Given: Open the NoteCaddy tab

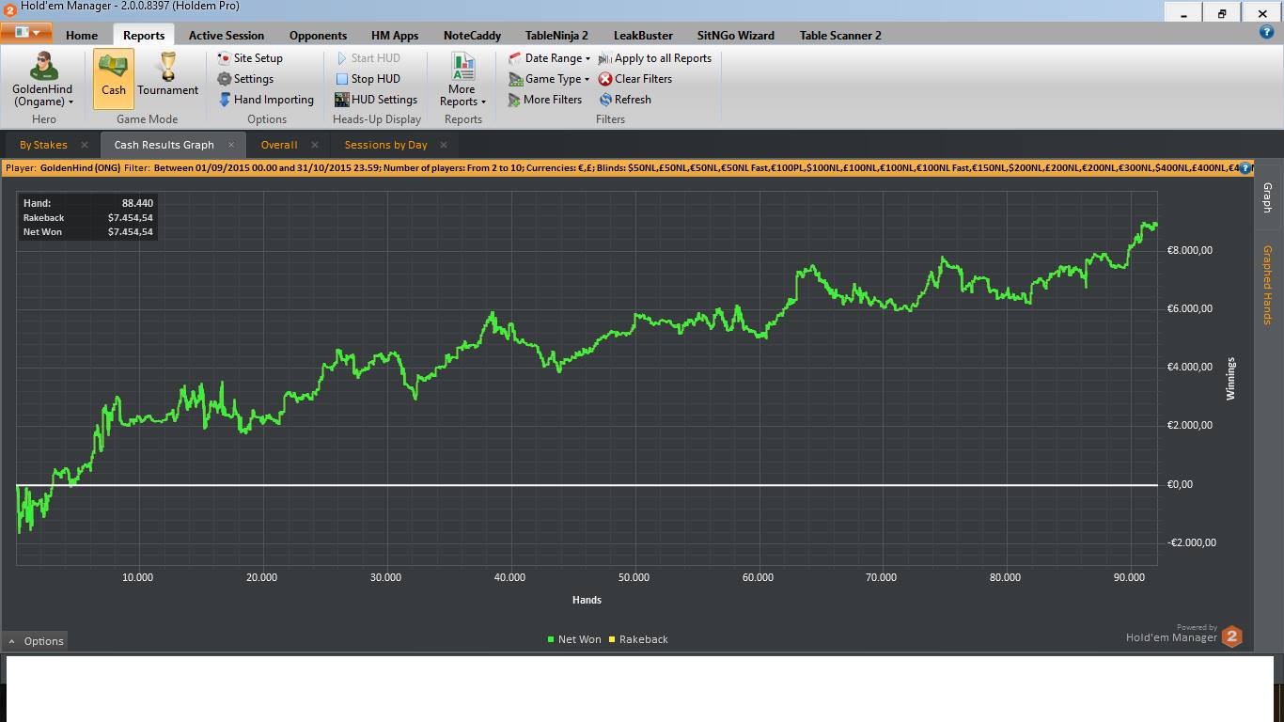Looking at the screenshot, I should pos(472,35).
